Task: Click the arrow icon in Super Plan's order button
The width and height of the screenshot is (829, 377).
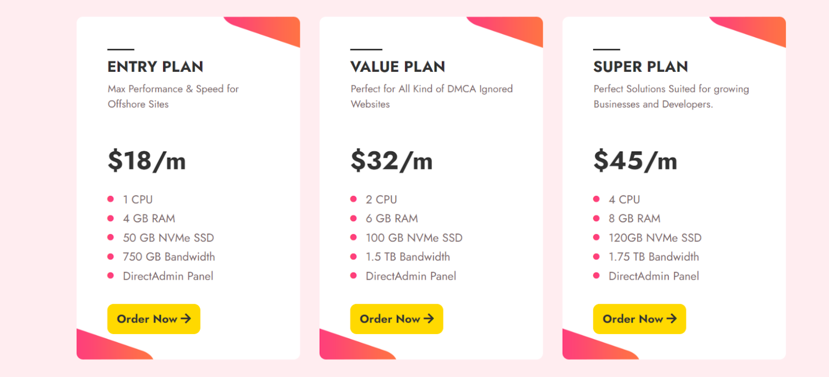Action: (x=671, y=319)
